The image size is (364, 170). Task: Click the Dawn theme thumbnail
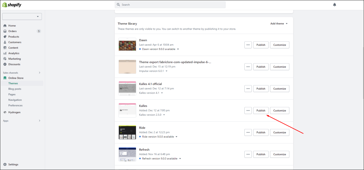(x=127, y=45)
